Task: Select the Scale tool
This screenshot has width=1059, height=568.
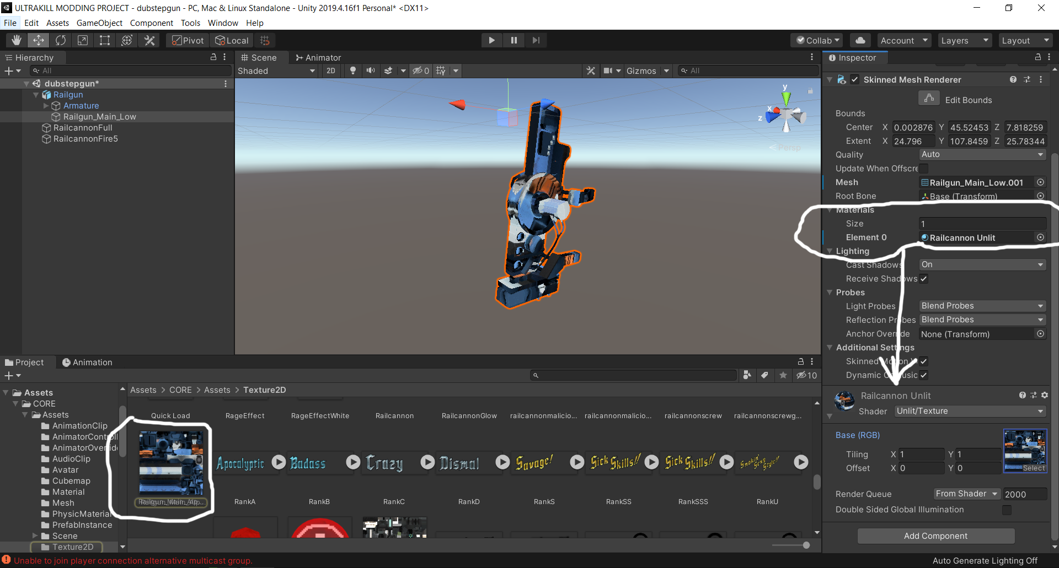Action: pyautogui.click(x=83, y=40)
